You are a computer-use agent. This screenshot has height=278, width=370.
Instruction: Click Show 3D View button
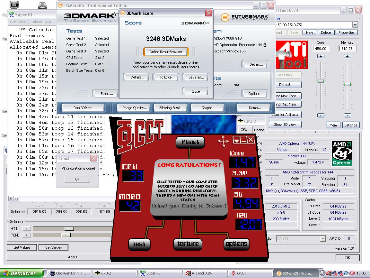(x=285, y=125)
